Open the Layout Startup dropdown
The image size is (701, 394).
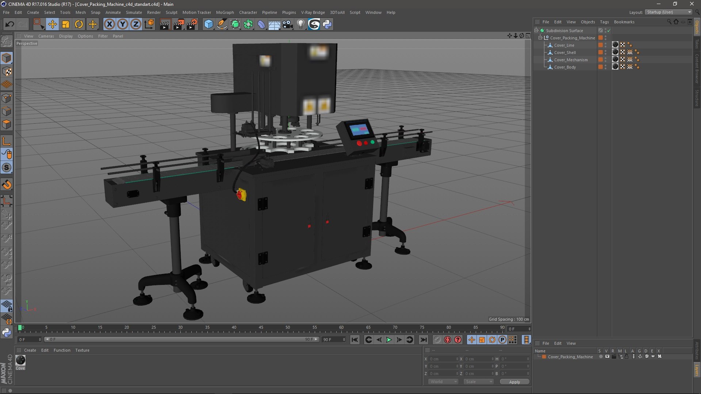(x=669, y=12)
